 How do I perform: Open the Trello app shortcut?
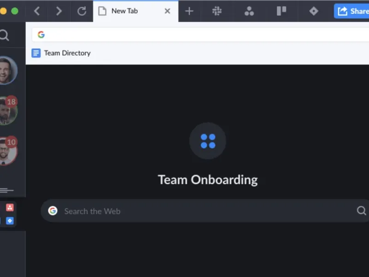pyautogui.click(x=281, y=11)
